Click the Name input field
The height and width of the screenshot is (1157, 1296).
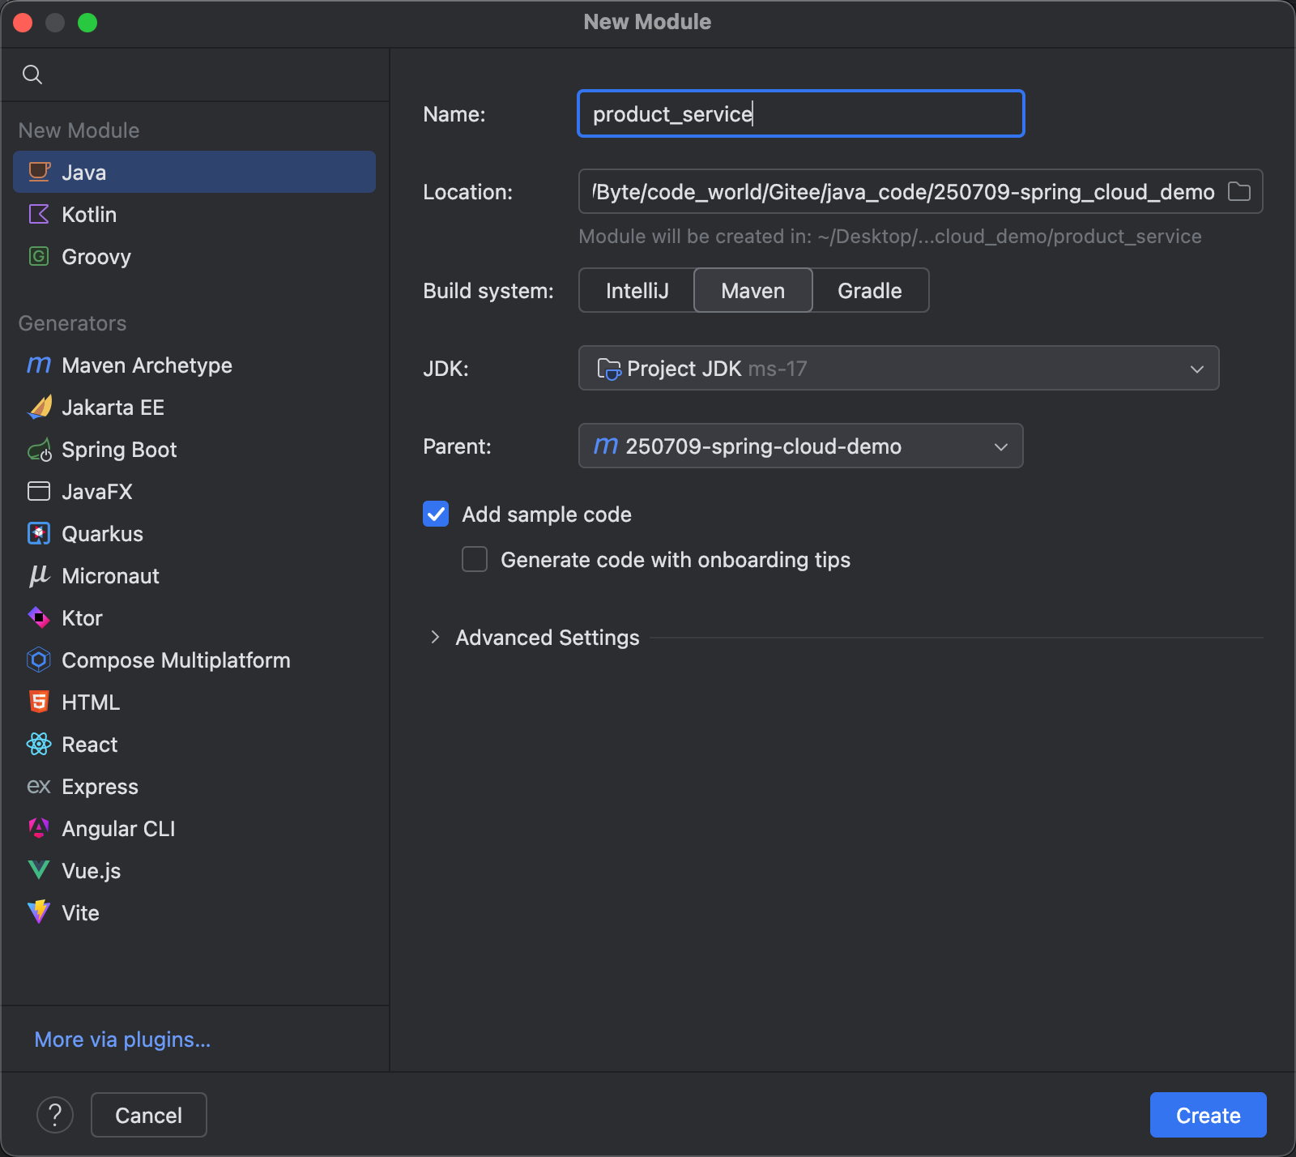[x=801, y=113]
